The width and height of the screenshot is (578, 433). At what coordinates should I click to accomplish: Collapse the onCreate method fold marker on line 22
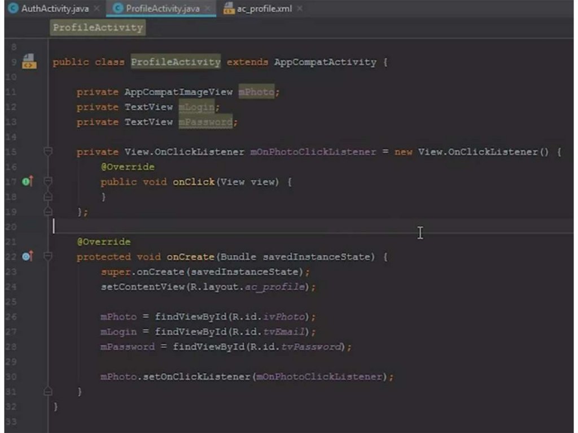click(x=48, y=257)
